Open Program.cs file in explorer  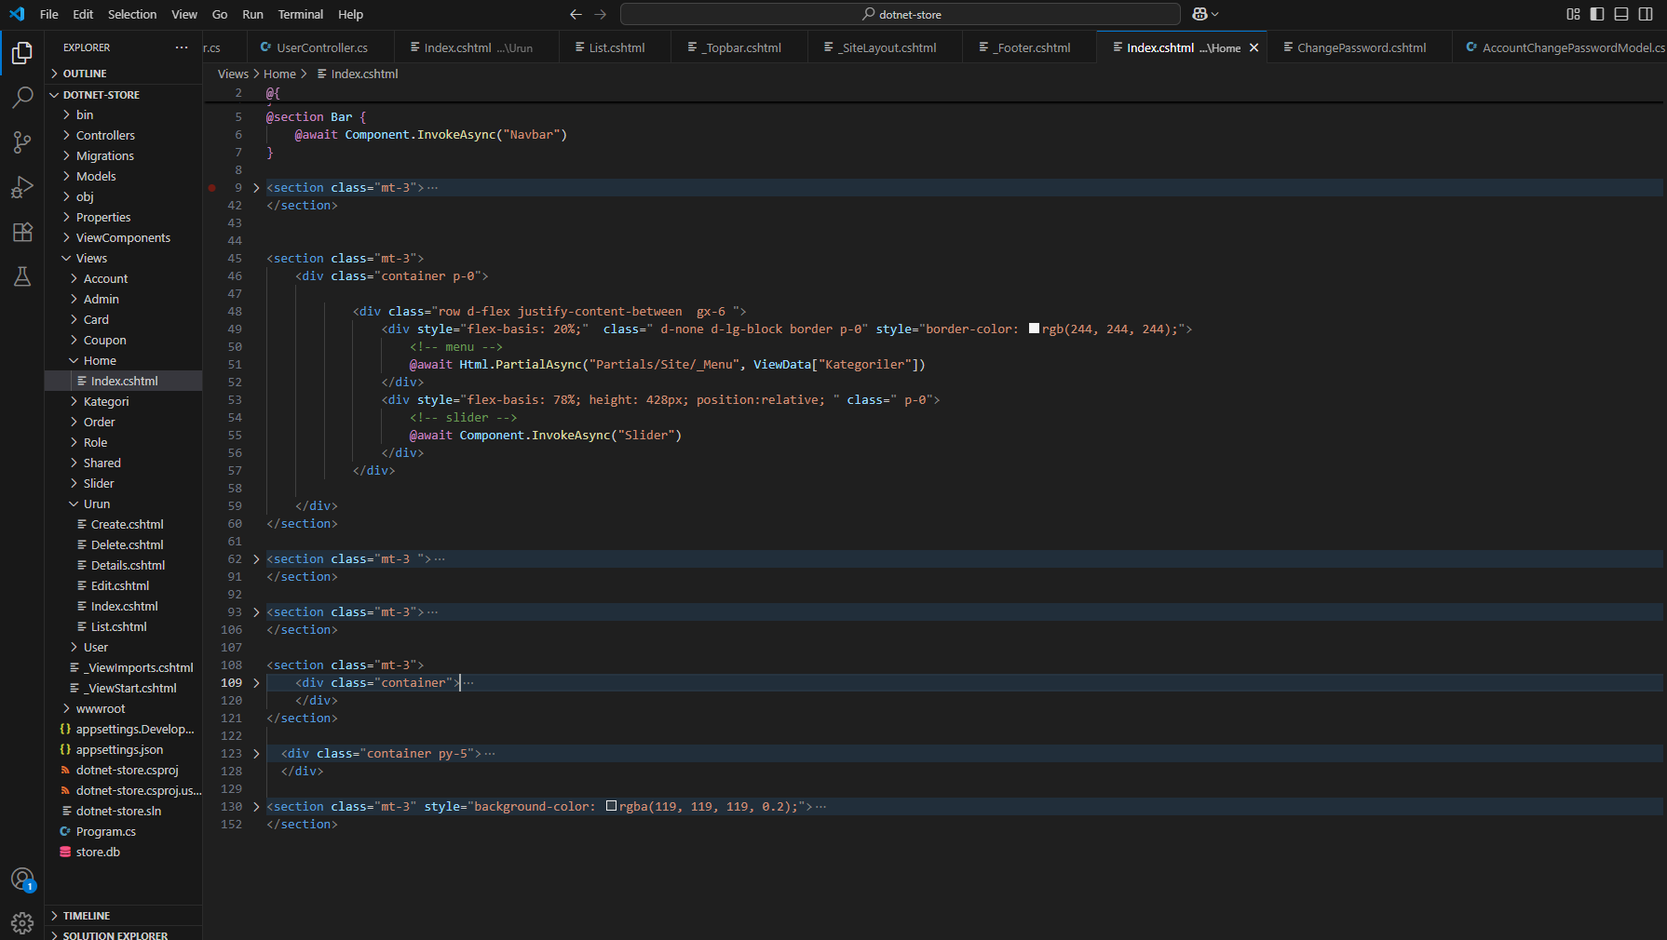(105, 831)
